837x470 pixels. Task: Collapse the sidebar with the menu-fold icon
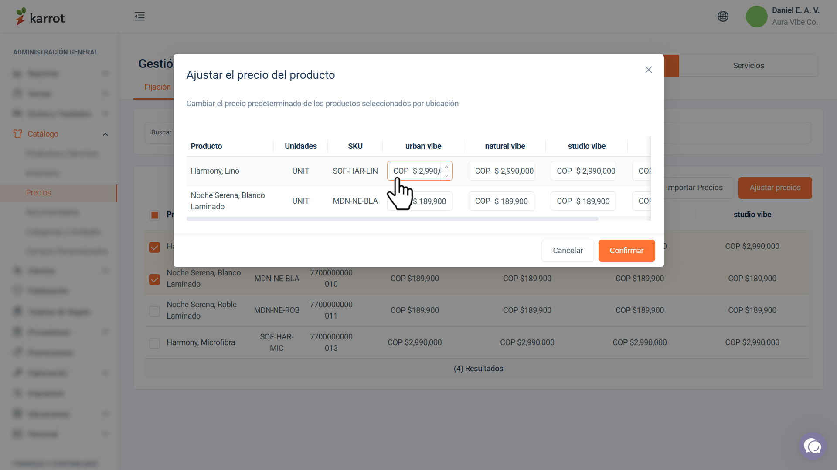pyautogui.click(x=139, y=17)
